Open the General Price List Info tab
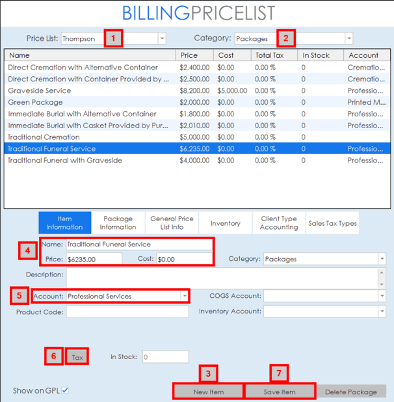 point(172,223)
